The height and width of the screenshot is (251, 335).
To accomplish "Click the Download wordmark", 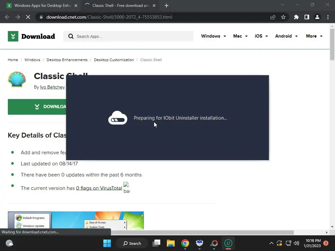I will coord(38,37).
